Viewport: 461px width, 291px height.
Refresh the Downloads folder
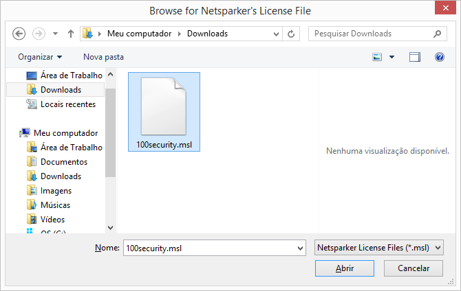pyautogui.click(x=291, y=34)
